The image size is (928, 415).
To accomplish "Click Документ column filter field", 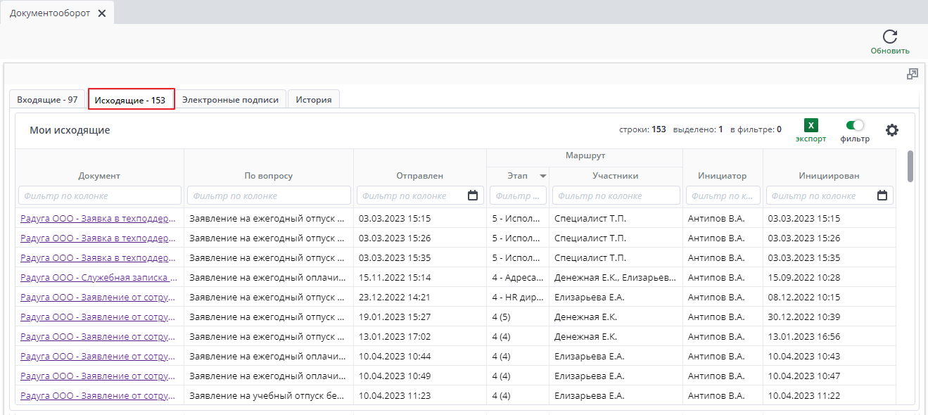I will click(100, 196).
